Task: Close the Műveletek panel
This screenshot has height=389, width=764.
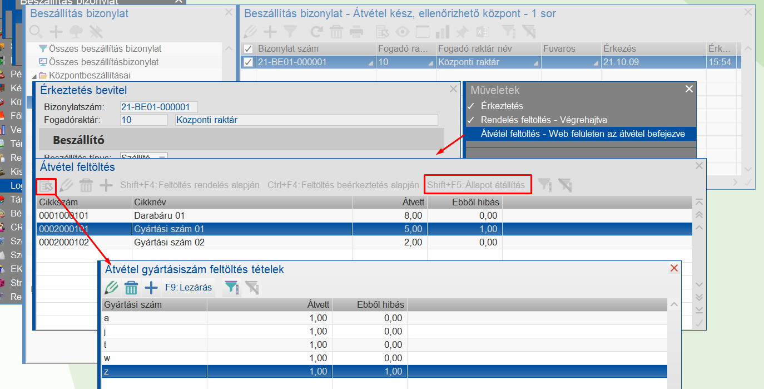Action: [689, 89]
